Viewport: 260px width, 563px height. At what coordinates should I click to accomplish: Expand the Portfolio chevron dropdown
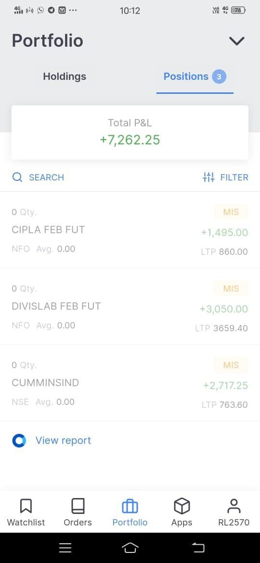click(x=237, y=40)
